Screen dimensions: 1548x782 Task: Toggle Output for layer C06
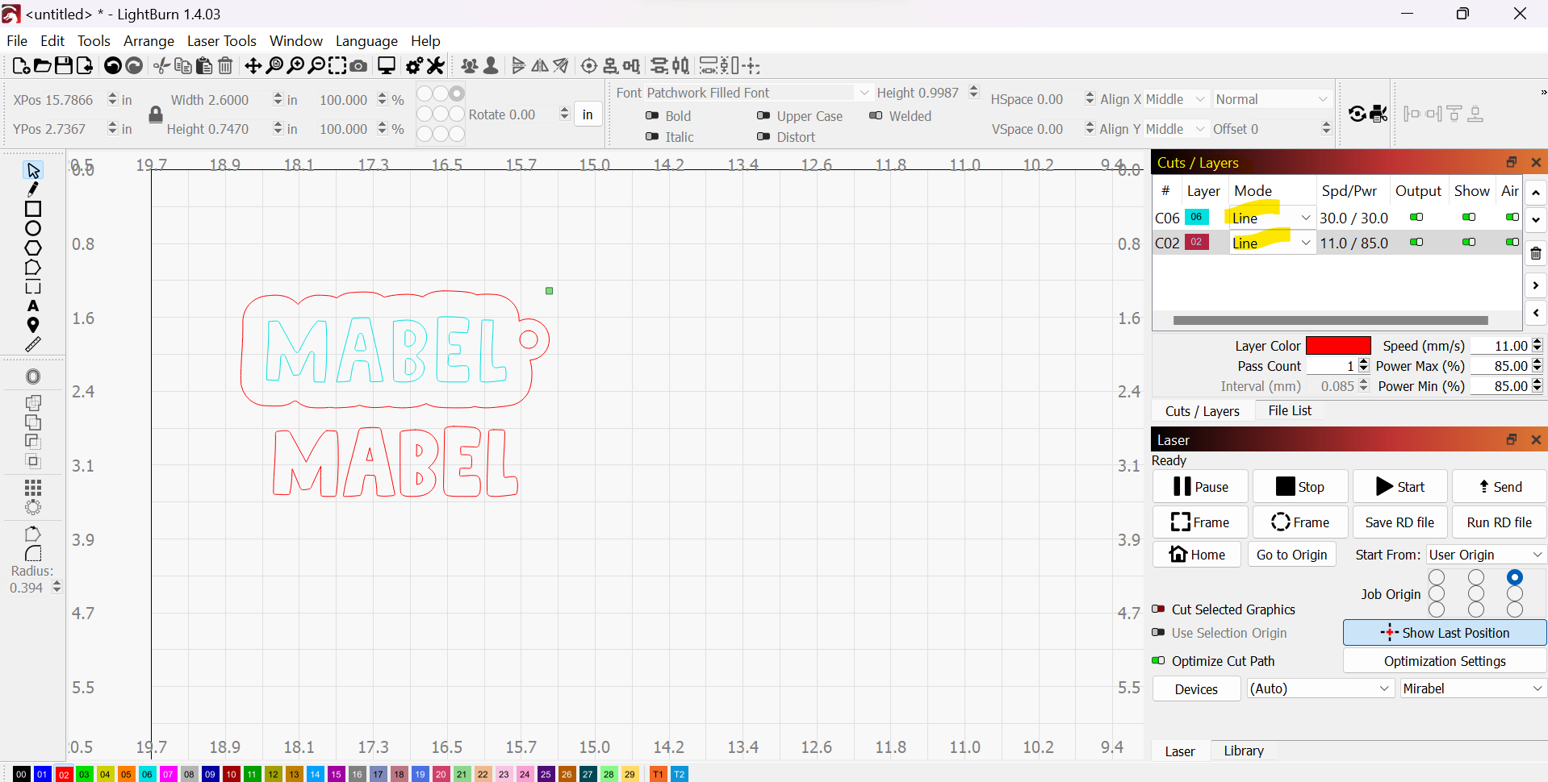pyautogui.click(x=1416, y=218)
